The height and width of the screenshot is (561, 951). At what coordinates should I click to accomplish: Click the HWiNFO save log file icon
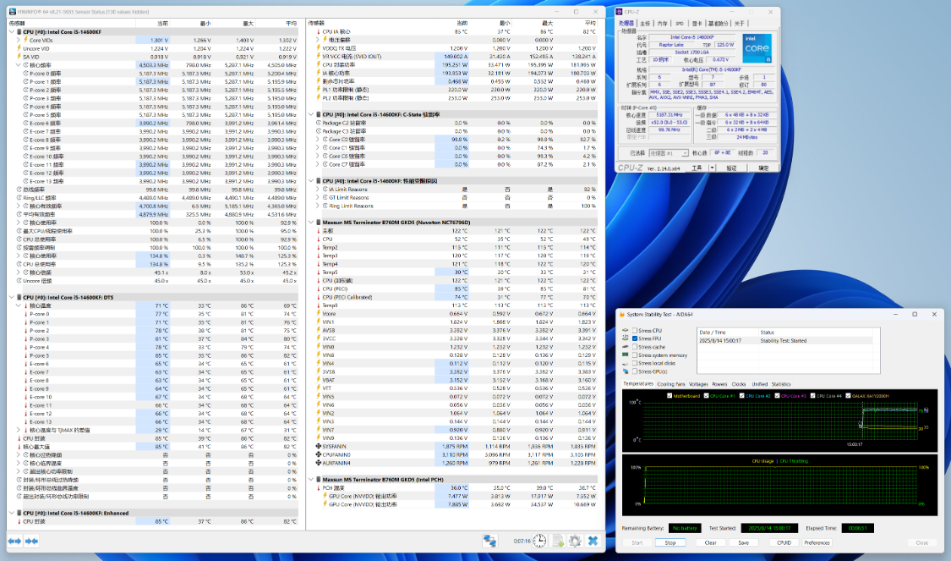click(x=558, y=541)
